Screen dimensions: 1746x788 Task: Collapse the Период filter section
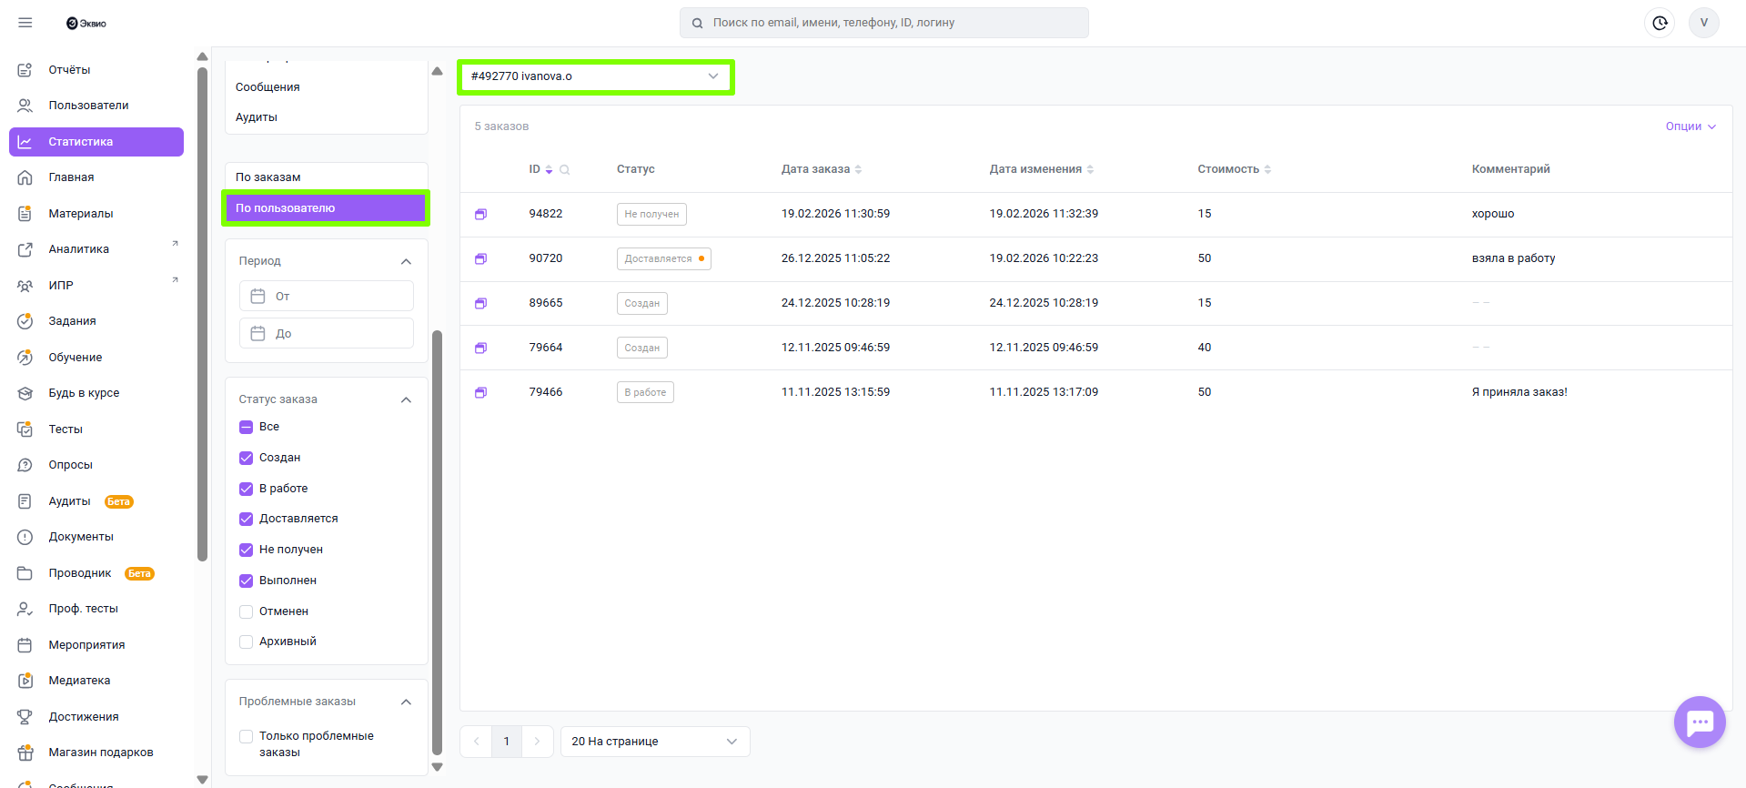(406, 261)
